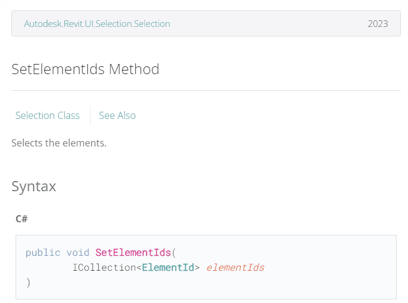This screenshot has height=303, width=408.
Task: Open the ElementId type link in code
Action: 168,267
